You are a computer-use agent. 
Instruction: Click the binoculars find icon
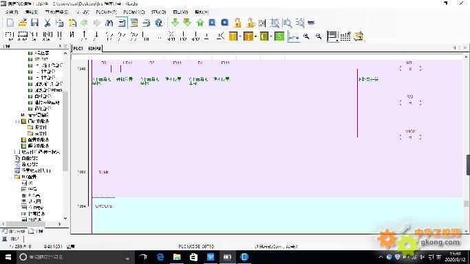109,23
